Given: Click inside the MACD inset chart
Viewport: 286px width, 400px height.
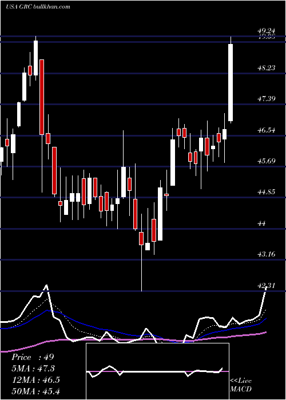Looking at the screenshot, I should point(157,371).
